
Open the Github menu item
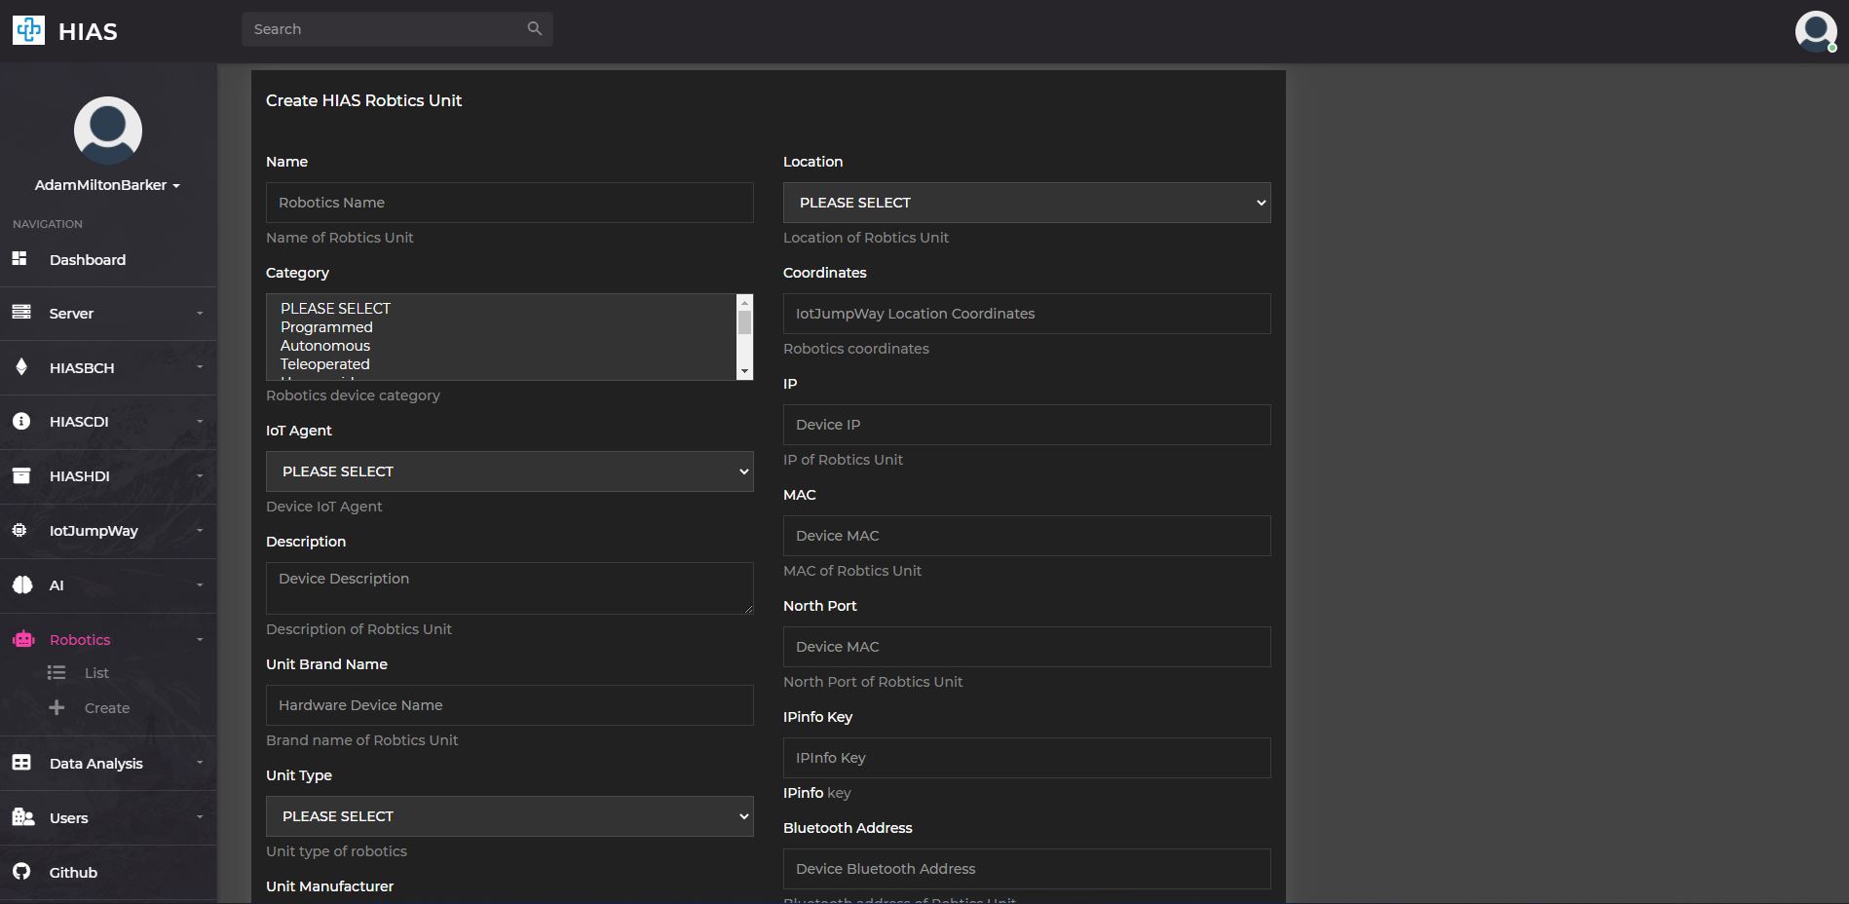tap(108, 872)
